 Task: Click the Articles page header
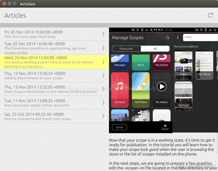15,16
